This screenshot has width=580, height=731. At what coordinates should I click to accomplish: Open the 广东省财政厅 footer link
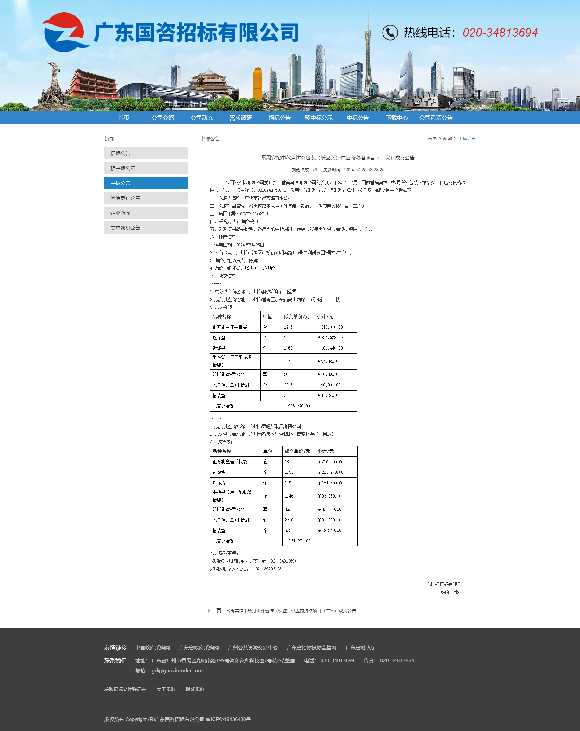click(360, 648)
